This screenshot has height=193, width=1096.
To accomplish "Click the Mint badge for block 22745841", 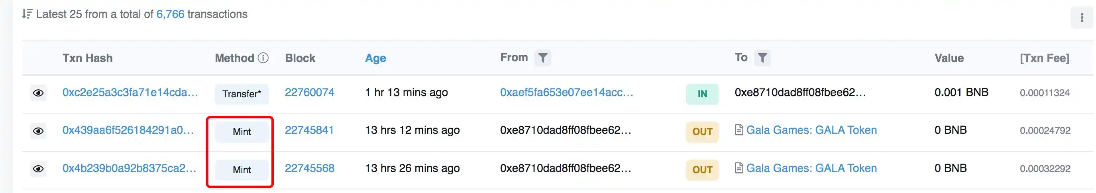I will pos(242,131).
